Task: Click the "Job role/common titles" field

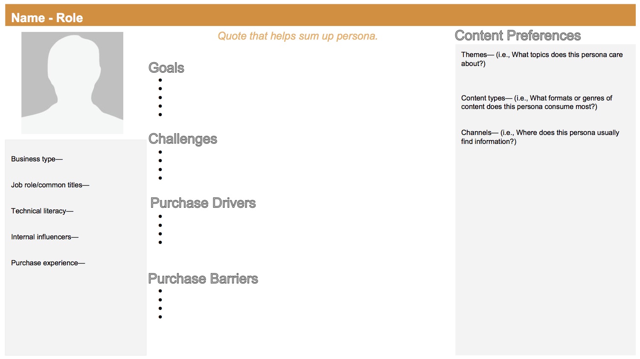Action: click(x=50, y=185)
